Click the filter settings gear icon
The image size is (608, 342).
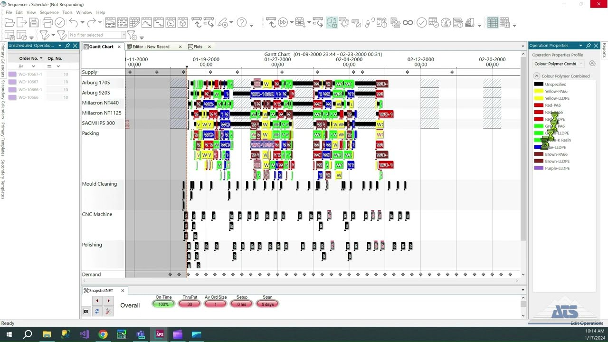(133, 35)
